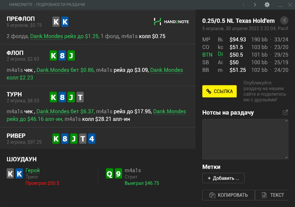
Task: Click the КОПИРОВАТЬ button
Action: (x=228, y=195)
